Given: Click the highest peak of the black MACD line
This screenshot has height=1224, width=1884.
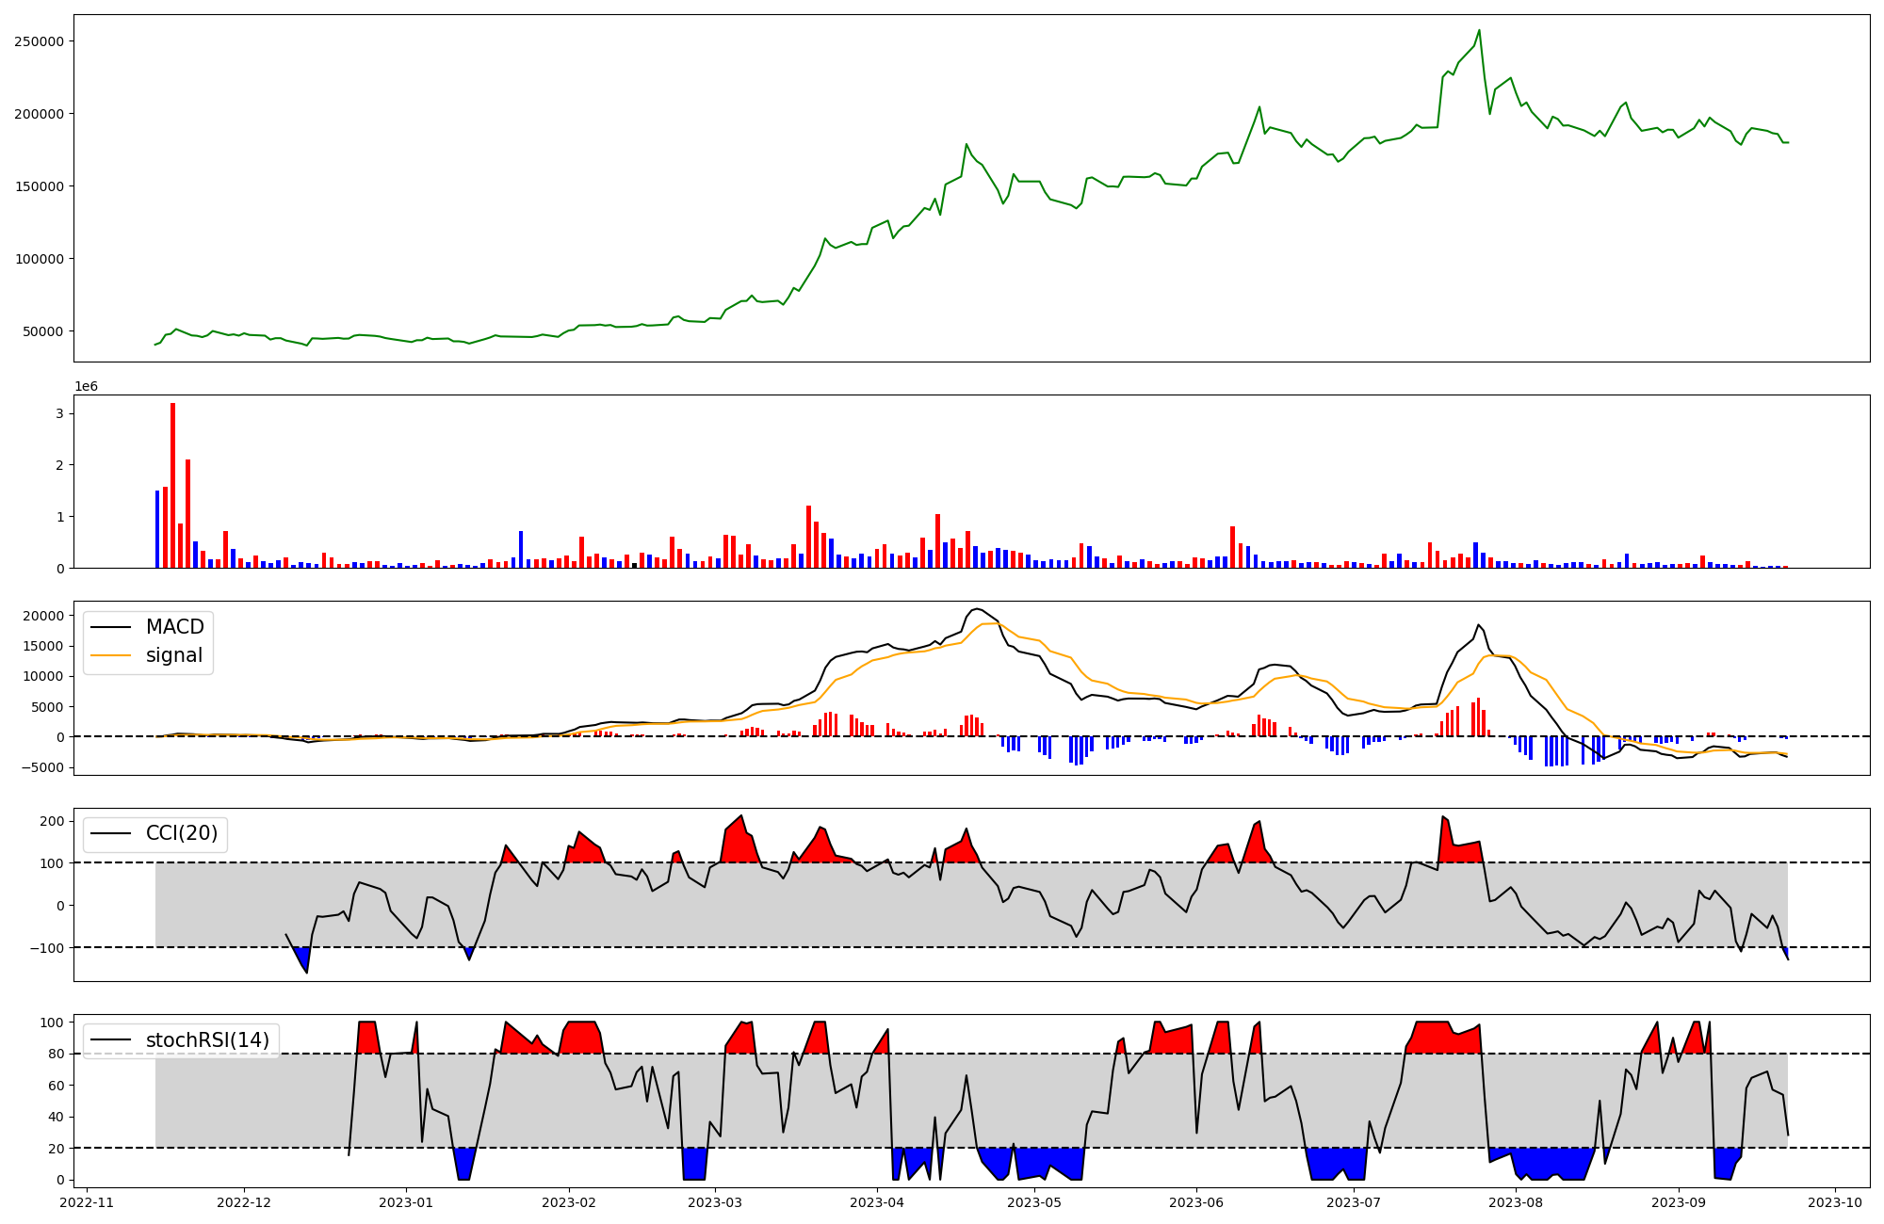Looking at the screenshot, I should coord(978,609).
